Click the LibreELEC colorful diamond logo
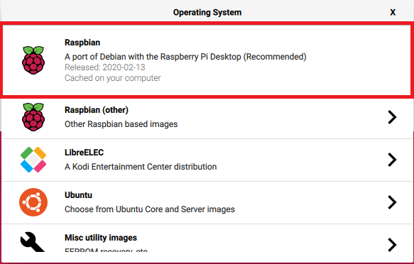The height and width of the screenshot is (264, 414). point(33,160)
